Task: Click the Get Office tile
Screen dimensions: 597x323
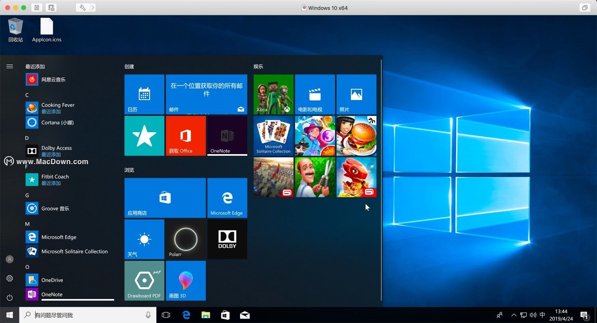Action: tap(185, 136)
